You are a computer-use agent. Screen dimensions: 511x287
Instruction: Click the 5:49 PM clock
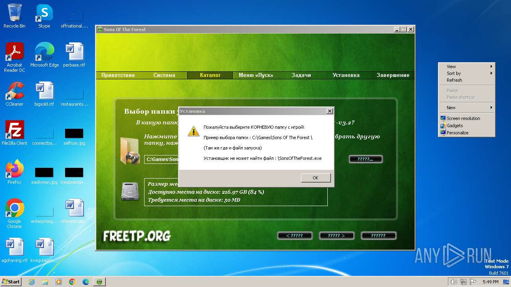pos(490,282)
